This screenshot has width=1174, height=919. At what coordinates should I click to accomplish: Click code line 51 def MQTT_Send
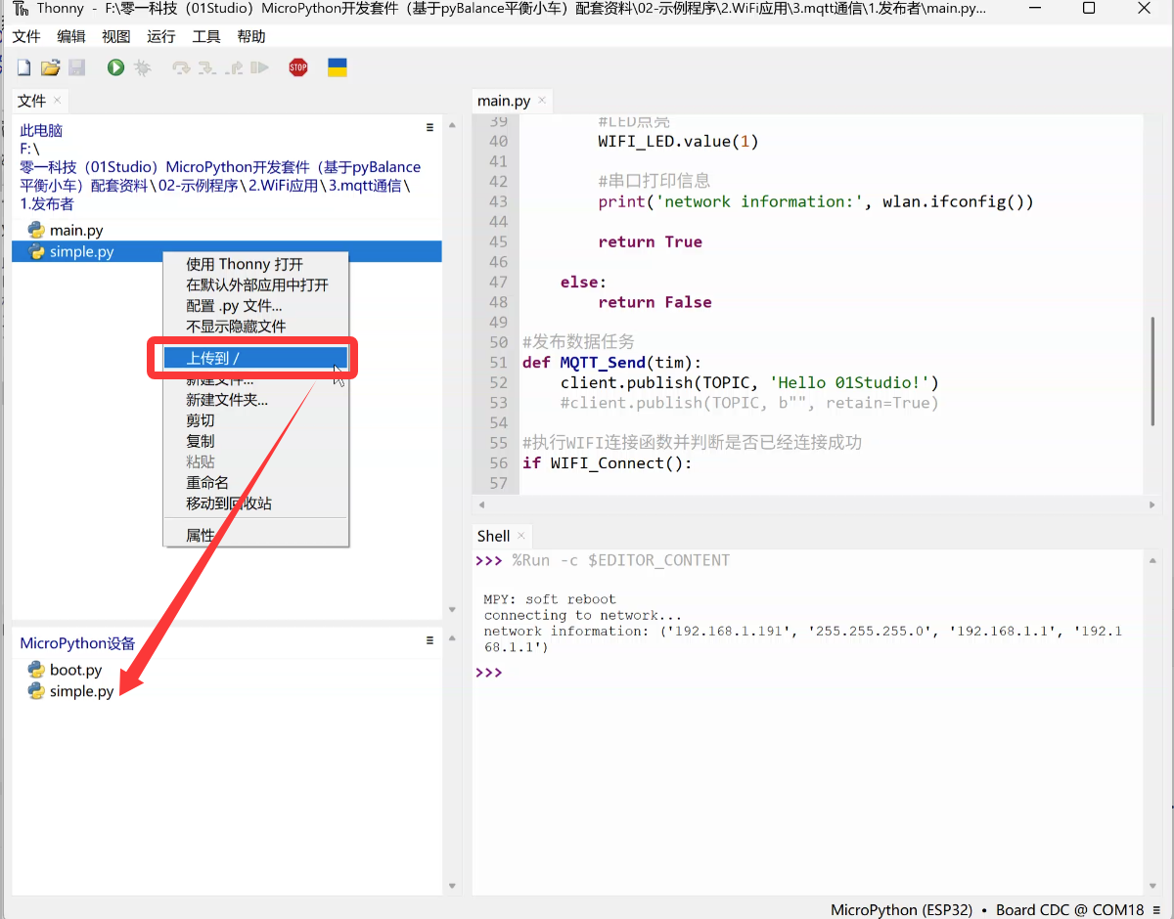[x=611, y=363]
